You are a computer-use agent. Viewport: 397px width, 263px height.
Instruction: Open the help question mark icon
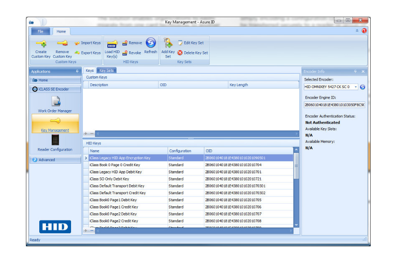coord(364,31)
